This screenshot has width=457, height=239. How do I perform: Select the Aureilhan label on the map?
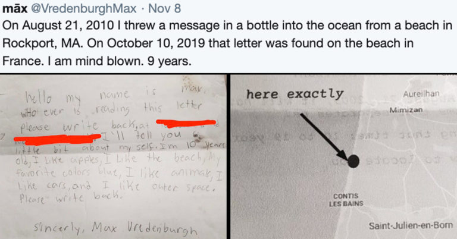pyautogui.click(x=421, y=94)
